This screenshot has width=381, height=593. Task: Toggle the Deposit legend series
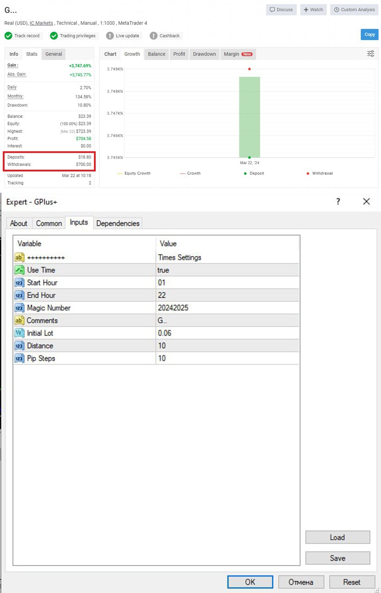click(x=254, y=173)
